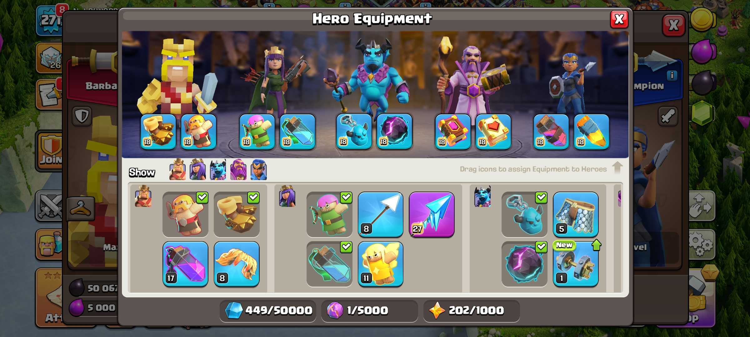750x337 pixels.
Task: Select the Giant Arrow equipment level 8
Action: 380,215
